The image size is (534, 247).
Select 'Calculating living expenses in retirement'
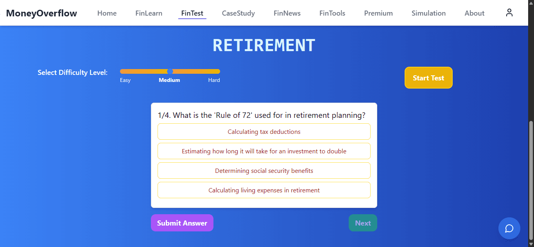pos(264,190)
